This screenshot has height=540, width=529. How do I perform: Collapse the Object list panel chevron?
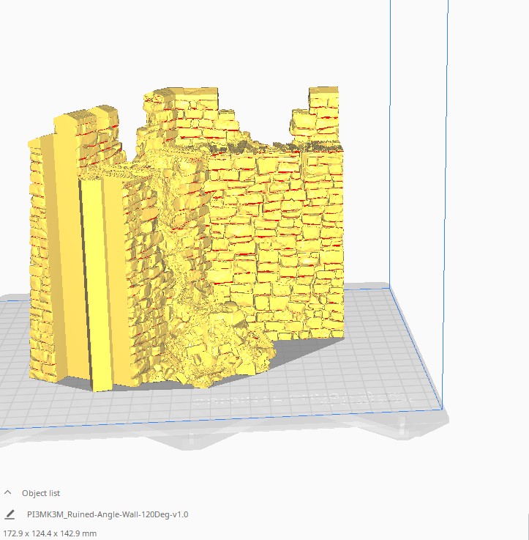click(x=7, y=492)
